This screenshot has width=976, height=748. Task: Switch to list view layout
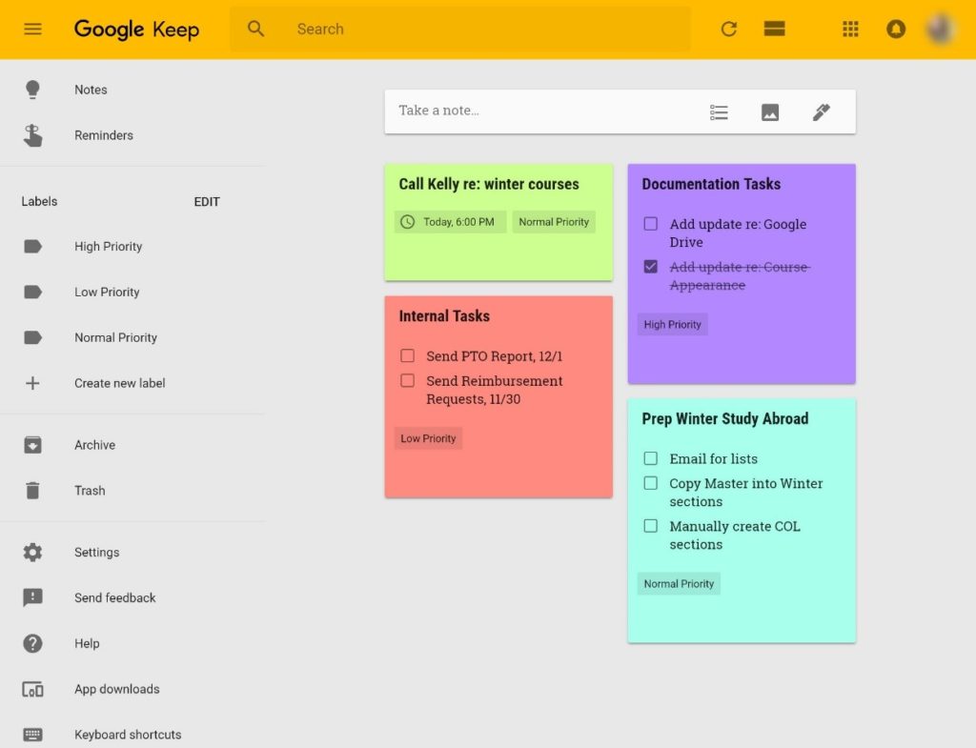point(775,29)
